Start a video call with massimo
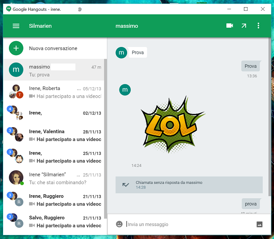The image size is (274, 239). pos(230,26)
